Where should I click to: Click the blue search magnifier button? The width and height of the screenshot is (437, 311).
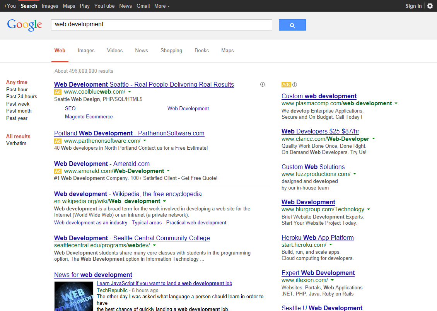pos(292,25)
